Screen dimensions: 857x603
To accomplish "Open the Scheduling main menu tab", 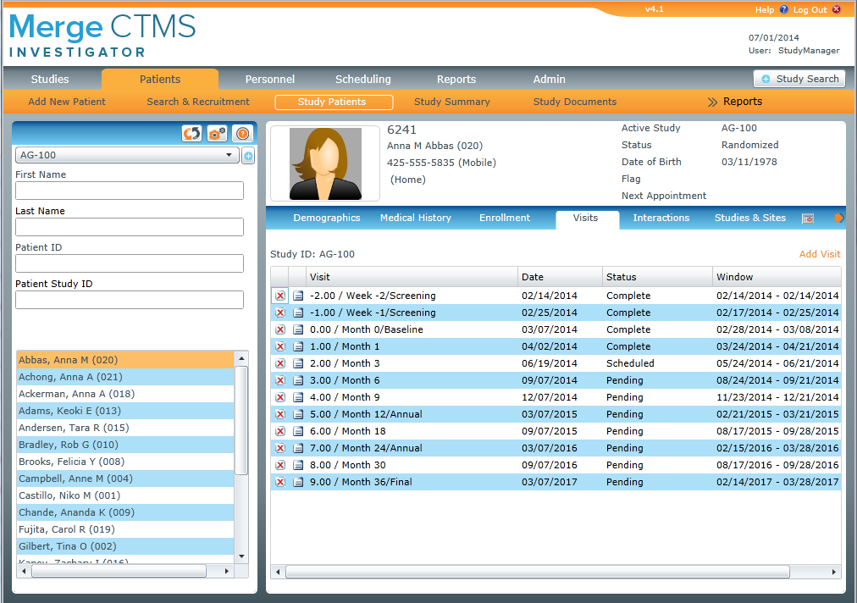I will [362, 80].
